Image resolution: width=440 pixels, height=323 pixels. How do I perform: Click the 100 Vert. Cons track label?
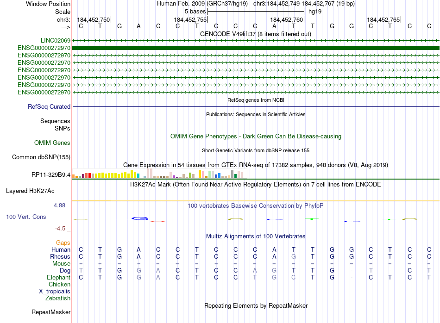coord(26,217)
